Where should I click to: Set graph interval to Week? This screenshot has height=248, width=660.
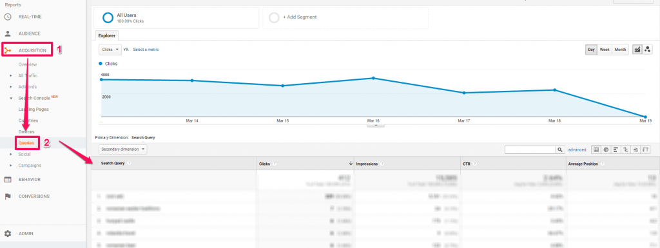pos(605,50)
